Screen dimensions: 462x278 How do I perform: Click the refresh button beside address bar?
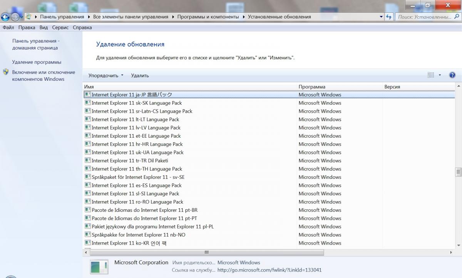coord(389,17)
